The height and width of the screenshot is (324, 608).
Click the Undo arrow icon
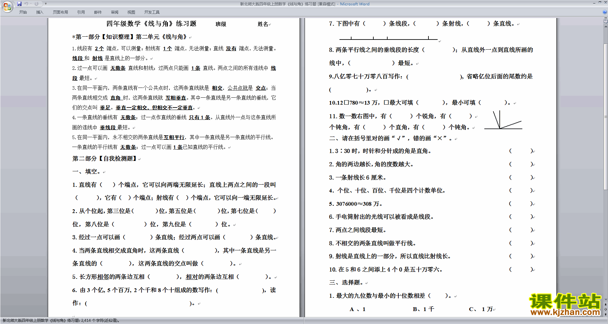pos(26,4)
